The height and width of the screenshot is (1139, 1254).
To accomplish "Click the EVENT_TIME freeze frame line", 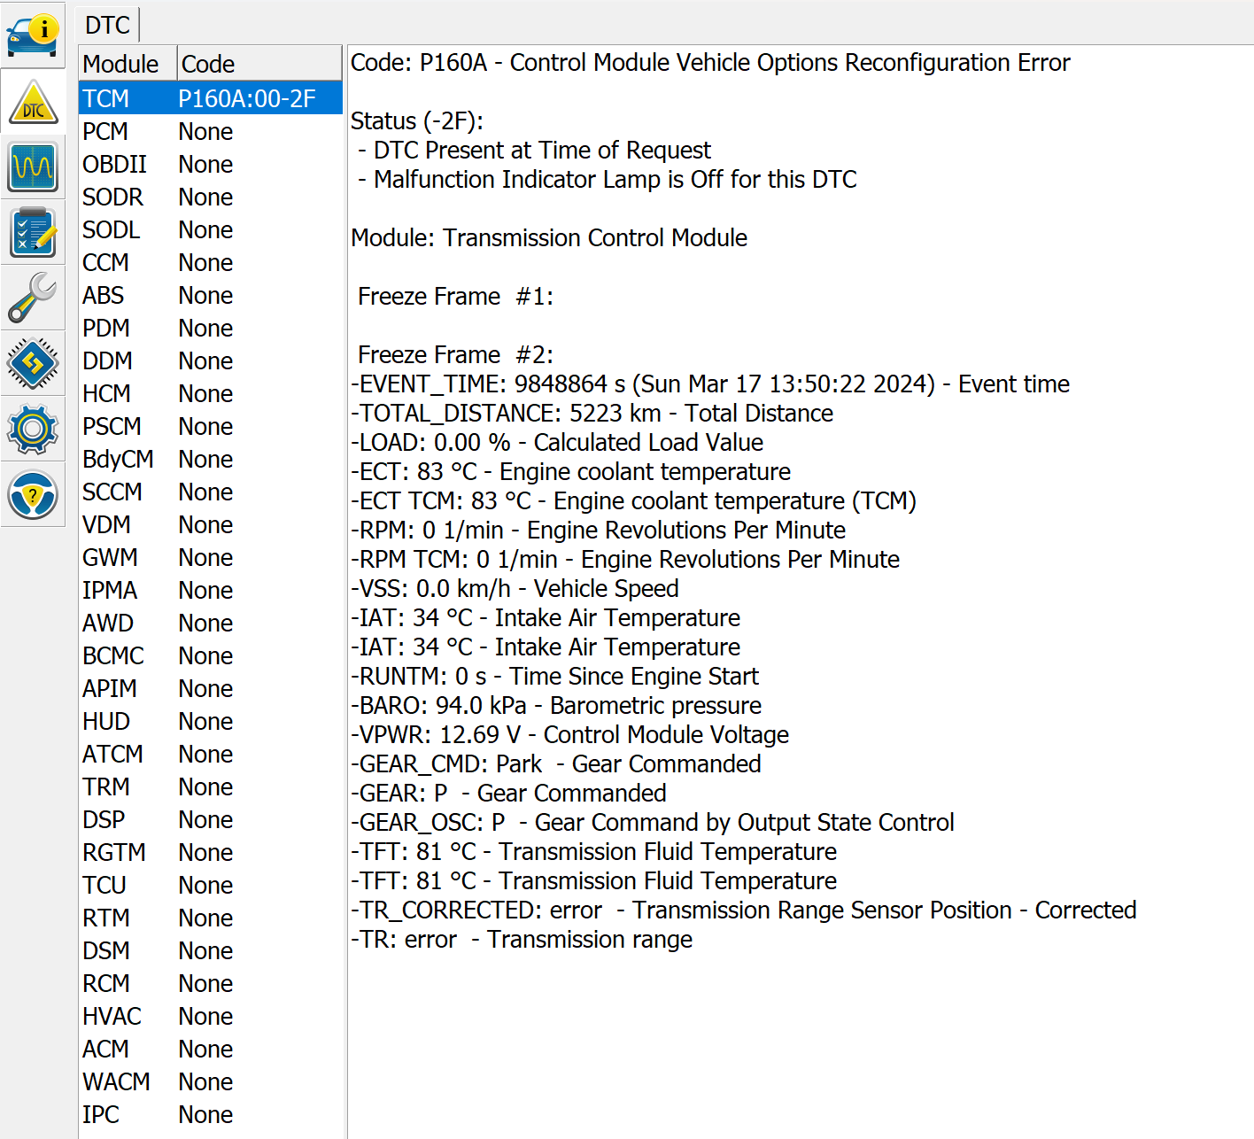I will pos(710,384).
